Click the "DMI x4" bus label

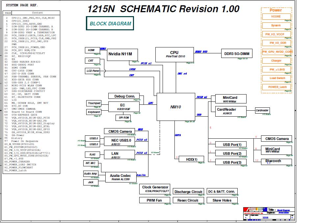[x=182, y=73]
